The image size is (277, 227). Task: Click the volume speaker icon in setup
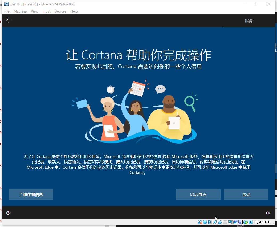point(268,213)
